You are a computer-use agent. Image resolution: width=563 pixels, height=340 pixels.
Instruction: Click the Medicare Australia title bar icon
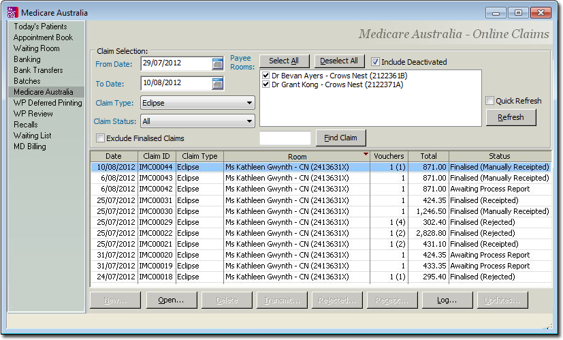click(x=12, y=12)
